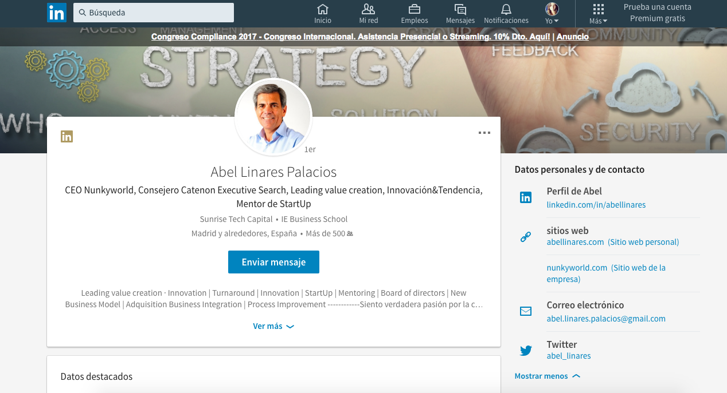Click the connections people icon after 'Más de 500'

350,234
